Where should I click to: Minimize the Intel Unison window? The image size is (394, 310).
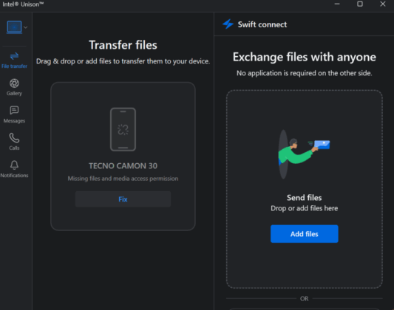(x=337, y=4)
